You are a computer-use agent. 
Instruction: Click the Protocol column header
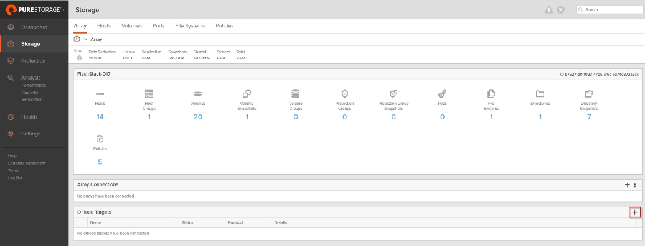(x=236, y=222)
